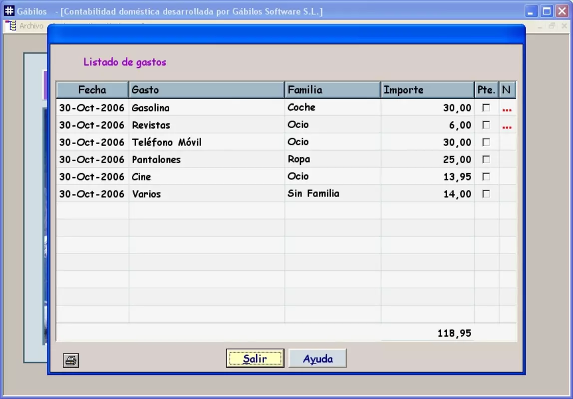Click the Coche family cell
This screenshot has height=399, width=573.
coord(333,107)
